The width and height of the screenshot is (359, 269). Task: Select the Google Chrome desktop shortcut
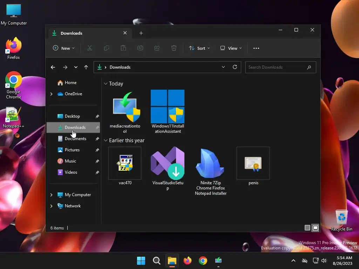pyautogui.click(x=14, y=85)
